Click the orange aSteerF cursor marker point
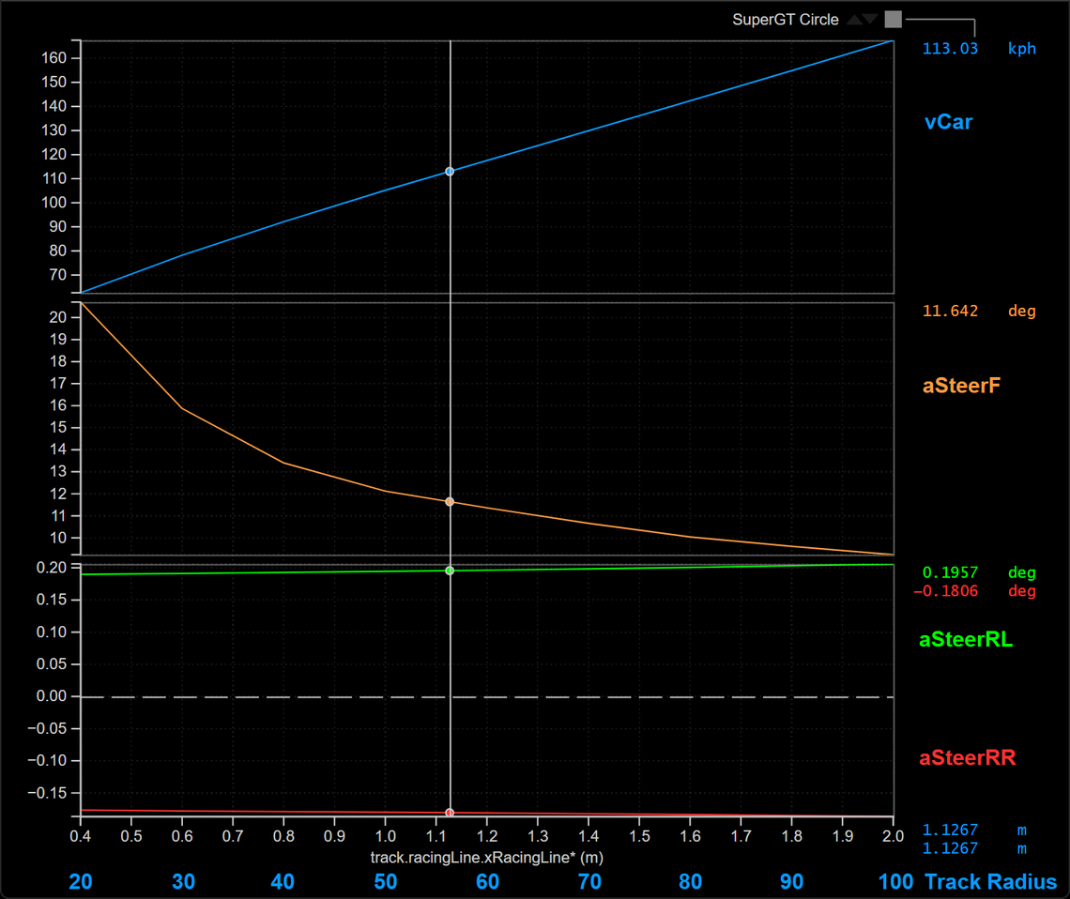Screen dimensions: 1070x899 tap(450, 502)
